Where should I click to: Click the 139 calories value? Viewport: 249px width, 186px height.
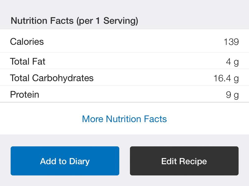click(231, 42)
